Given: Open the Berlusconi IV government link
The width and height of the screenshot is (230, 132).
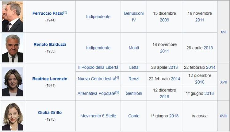Looking at the screenshot, I should 134,17.
